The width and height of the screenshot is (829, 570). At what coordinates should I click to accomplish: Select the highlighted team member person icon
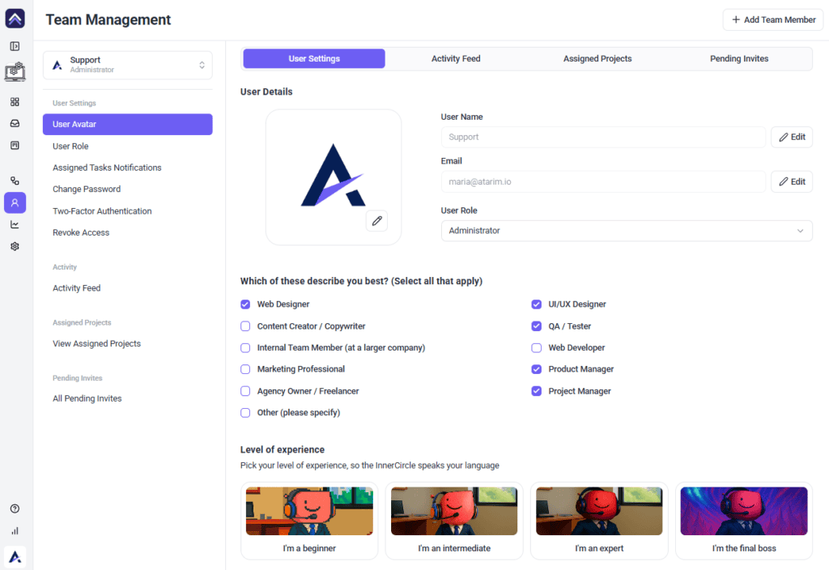click(15, 202)
